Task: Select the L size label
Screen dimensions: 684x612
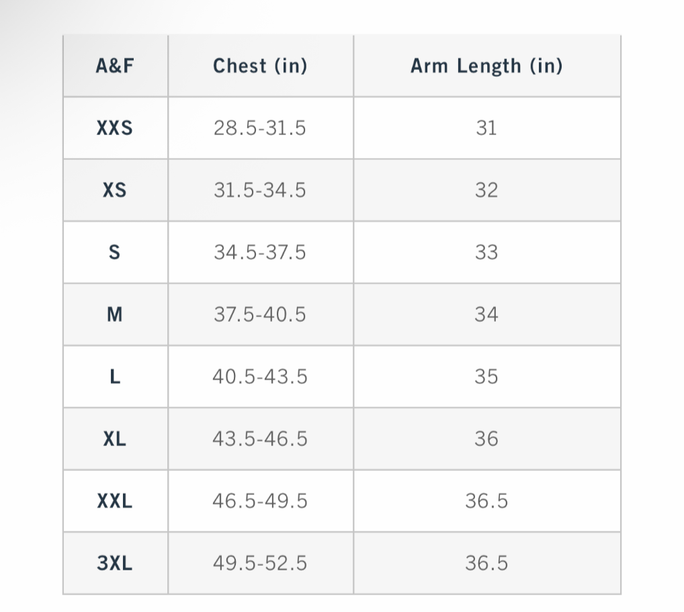Action: pyautogui.click(x=115, y=376)
